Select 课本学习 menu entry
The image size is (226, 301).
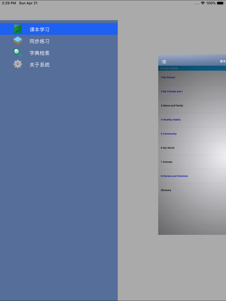pos(59,29)
